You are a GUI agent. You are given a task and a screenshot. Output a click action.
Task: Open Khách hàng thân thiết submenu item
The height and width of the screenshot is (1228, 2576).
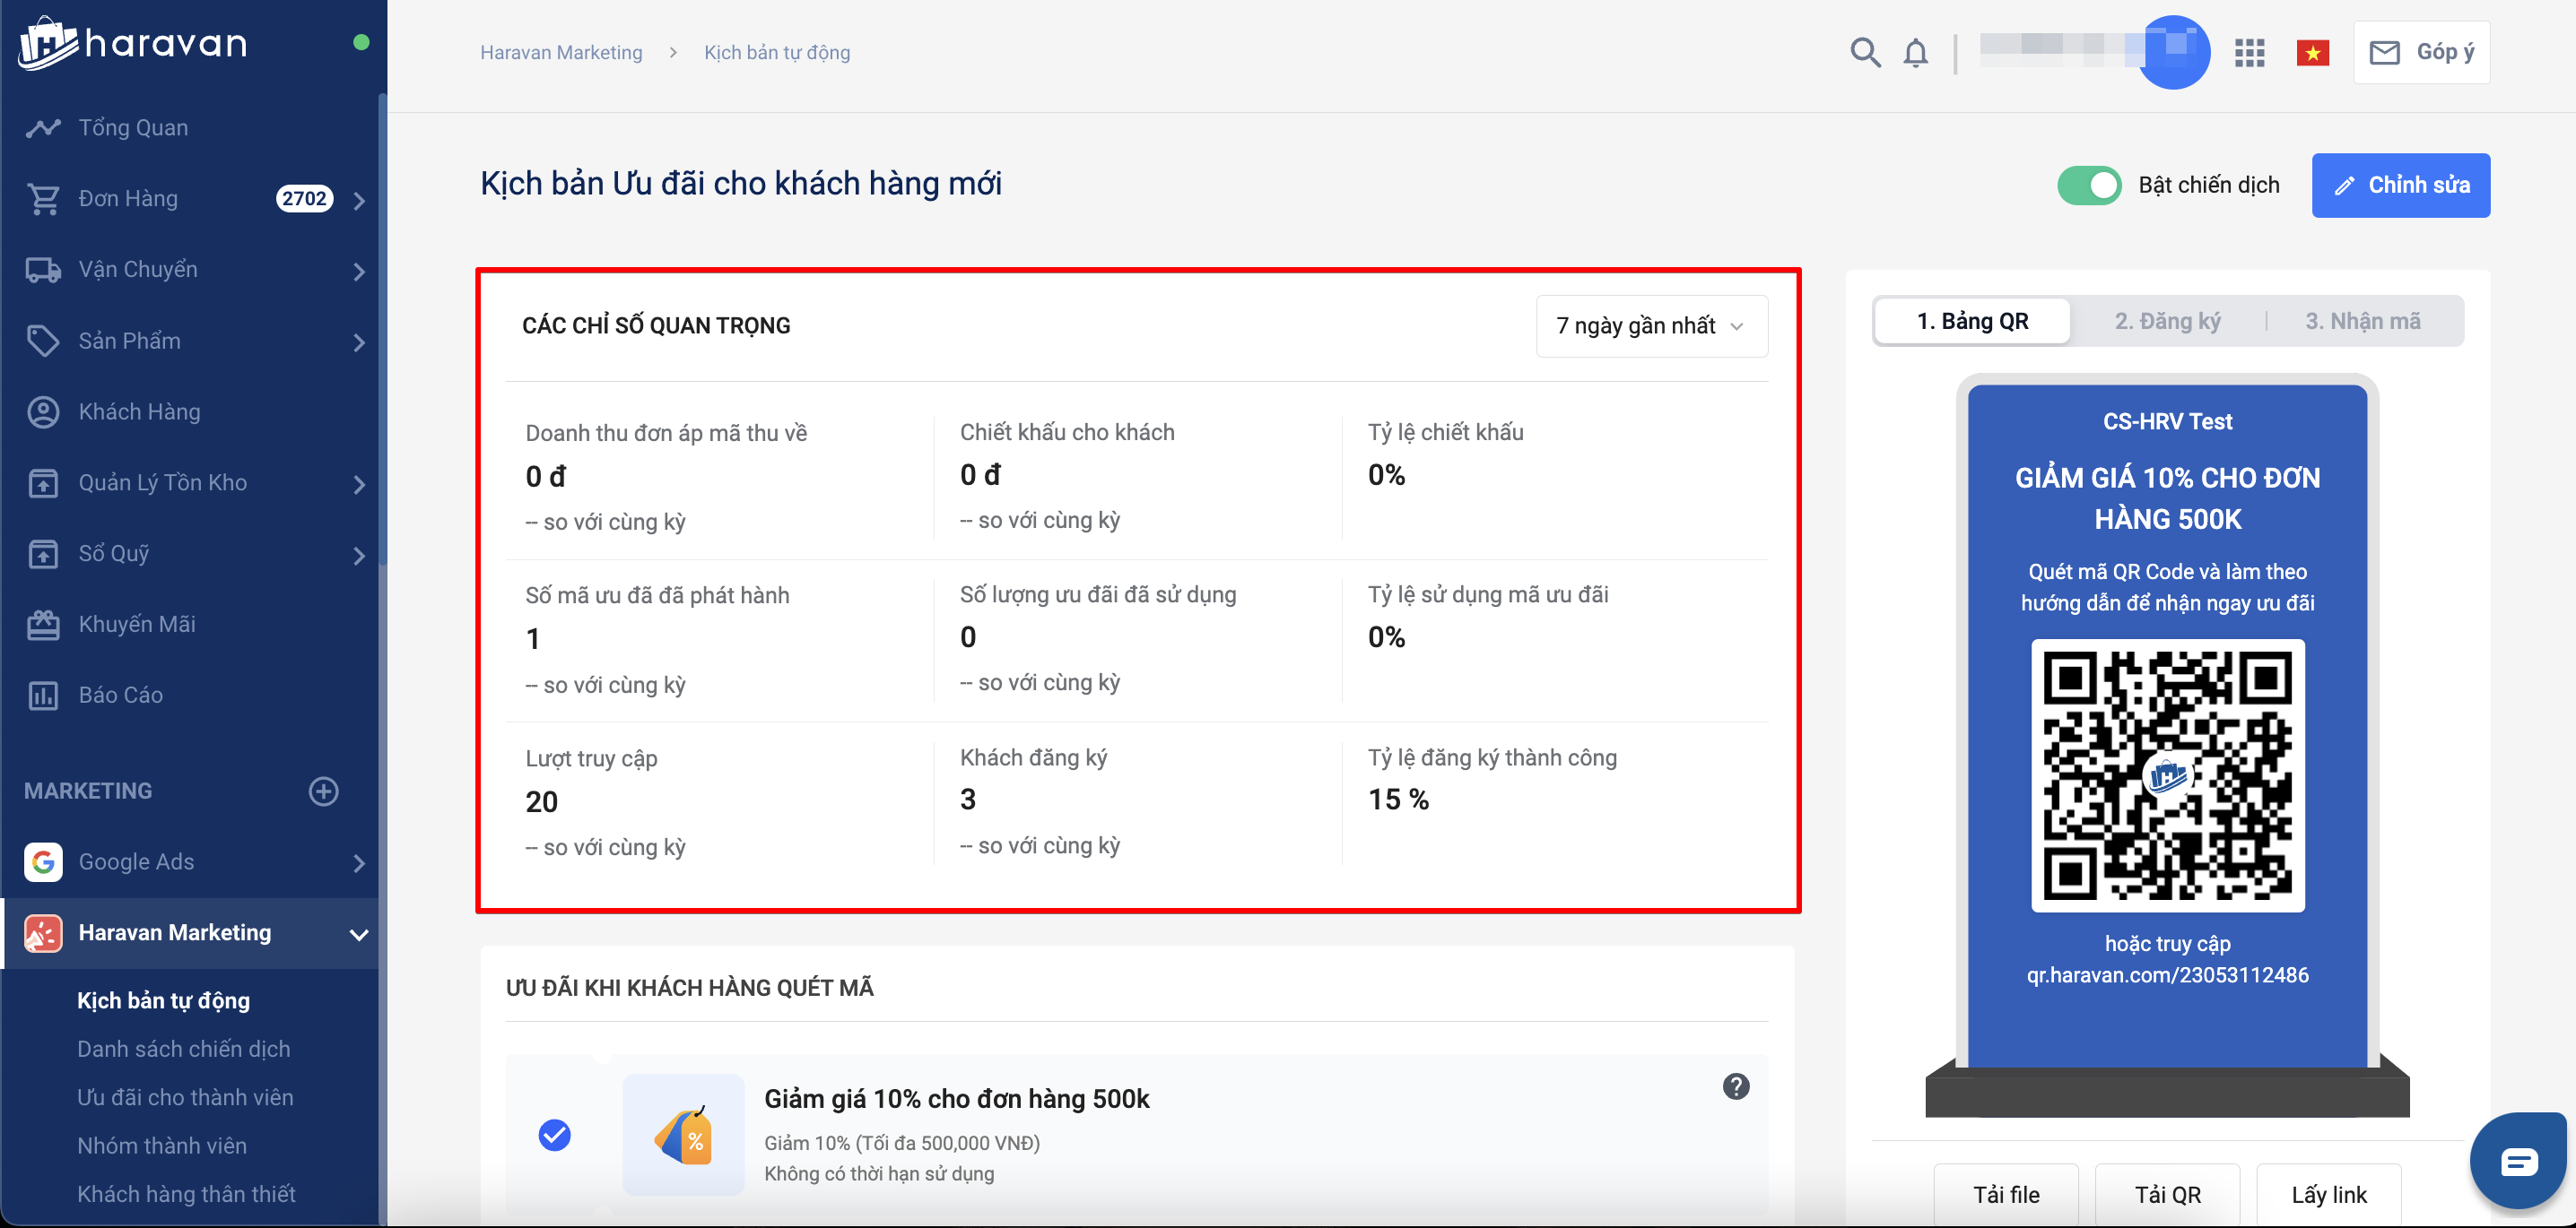(186, 1194)
